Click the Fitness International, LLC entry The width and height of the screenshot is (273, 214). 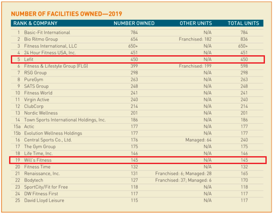click(x=51, y=46)
